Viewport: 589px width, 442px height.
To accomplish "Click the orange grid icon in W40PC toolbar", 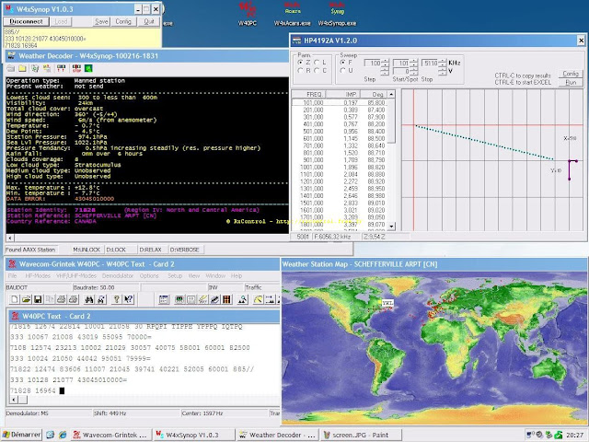I will [226, 299].
